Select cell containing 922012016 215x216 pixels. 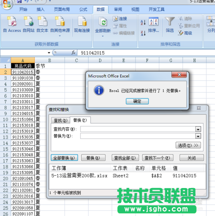click(x=23, y=196)
